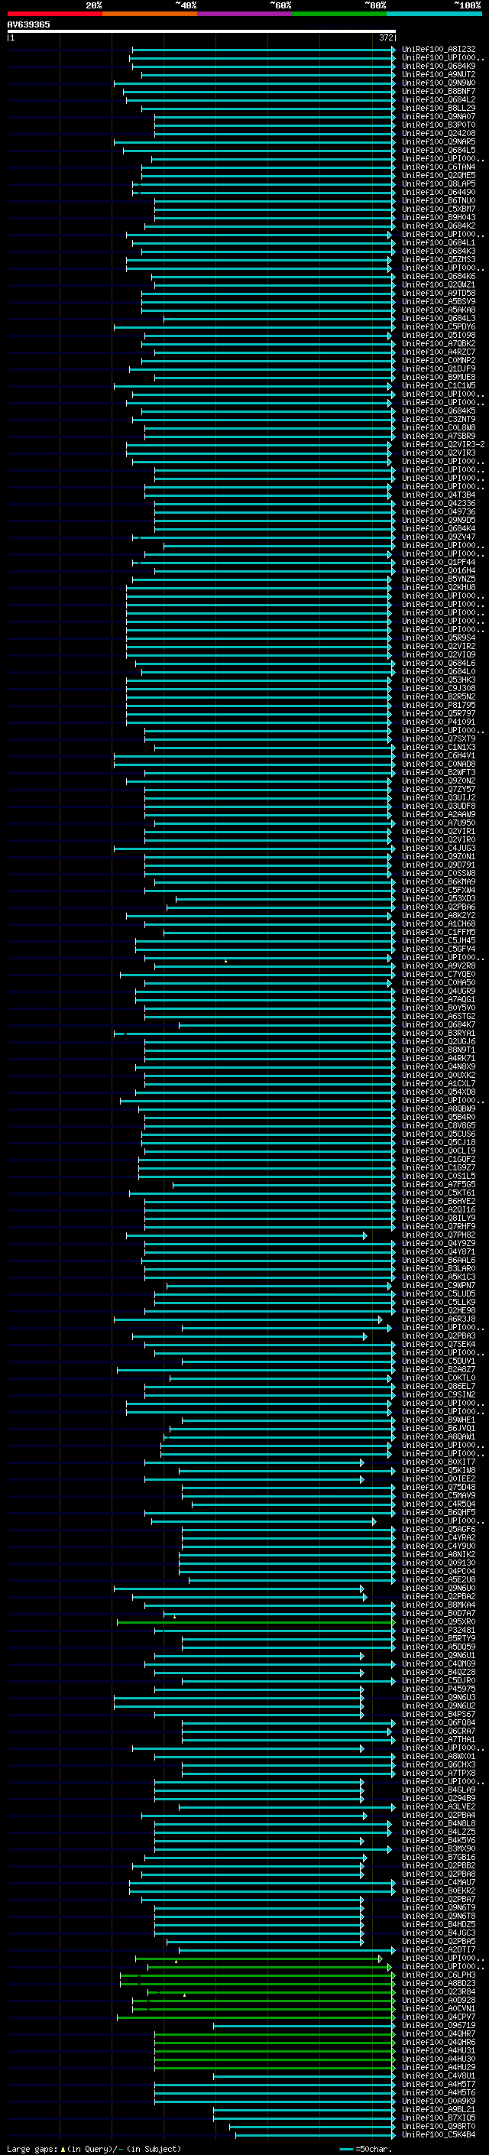This screenshot has width=489, height=2155.
Task: Select hit label UniRef100_B3P0T0
Action: [x=439, y=125]
